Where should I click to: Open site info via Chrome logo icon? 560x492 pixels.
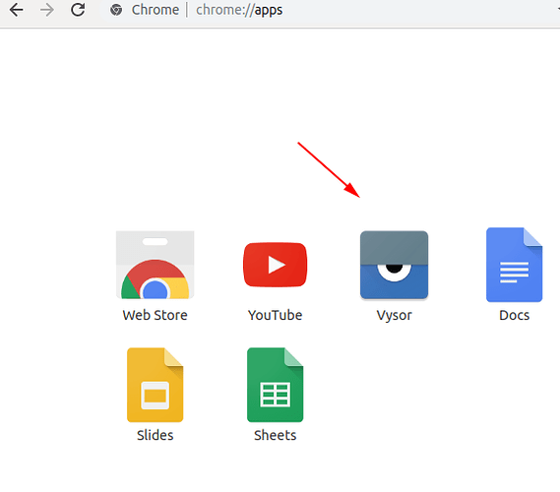(116, 10)
